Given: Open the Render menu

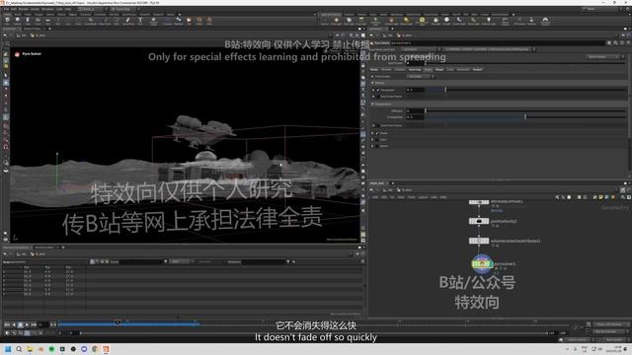Looking at the screenshot, I should 24,9.
